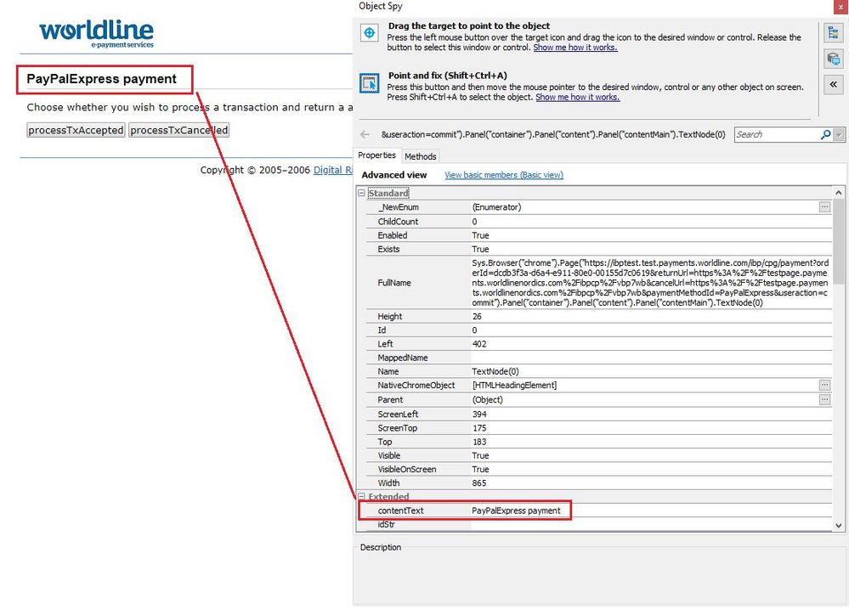The image size is (849, 609).
Task: Select the MappedName property row
Action: click(598, 358)
